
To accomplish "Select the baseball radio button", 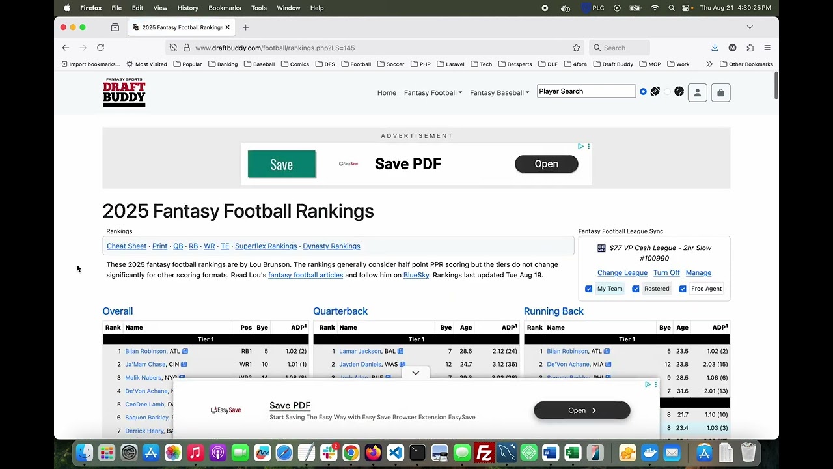I will pyautogui.click(x=667, y=92).
